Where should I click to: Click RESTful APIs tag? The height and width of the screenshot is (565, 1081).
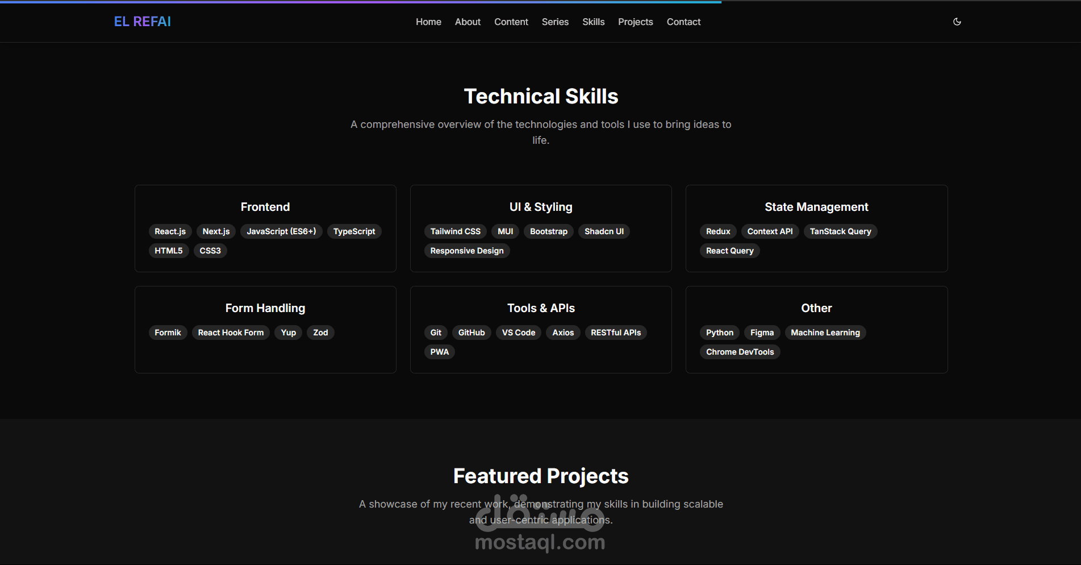tap(616, 333)
